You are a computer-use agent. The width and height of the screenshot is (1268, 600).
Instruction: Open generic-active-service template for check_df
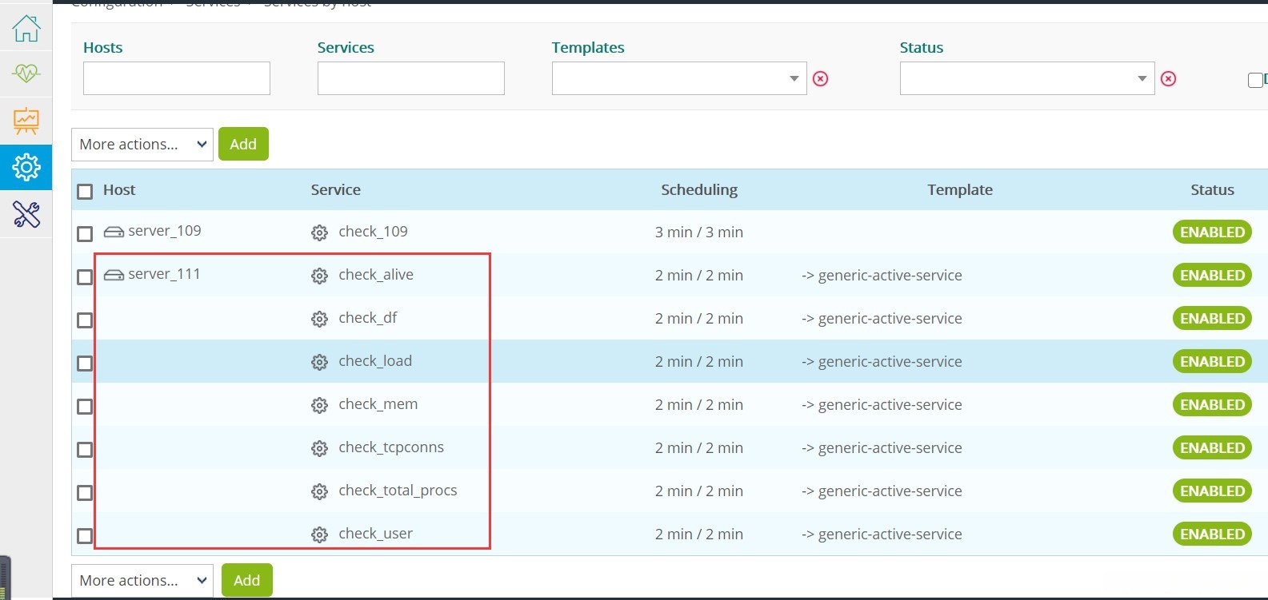coord(890,319)
